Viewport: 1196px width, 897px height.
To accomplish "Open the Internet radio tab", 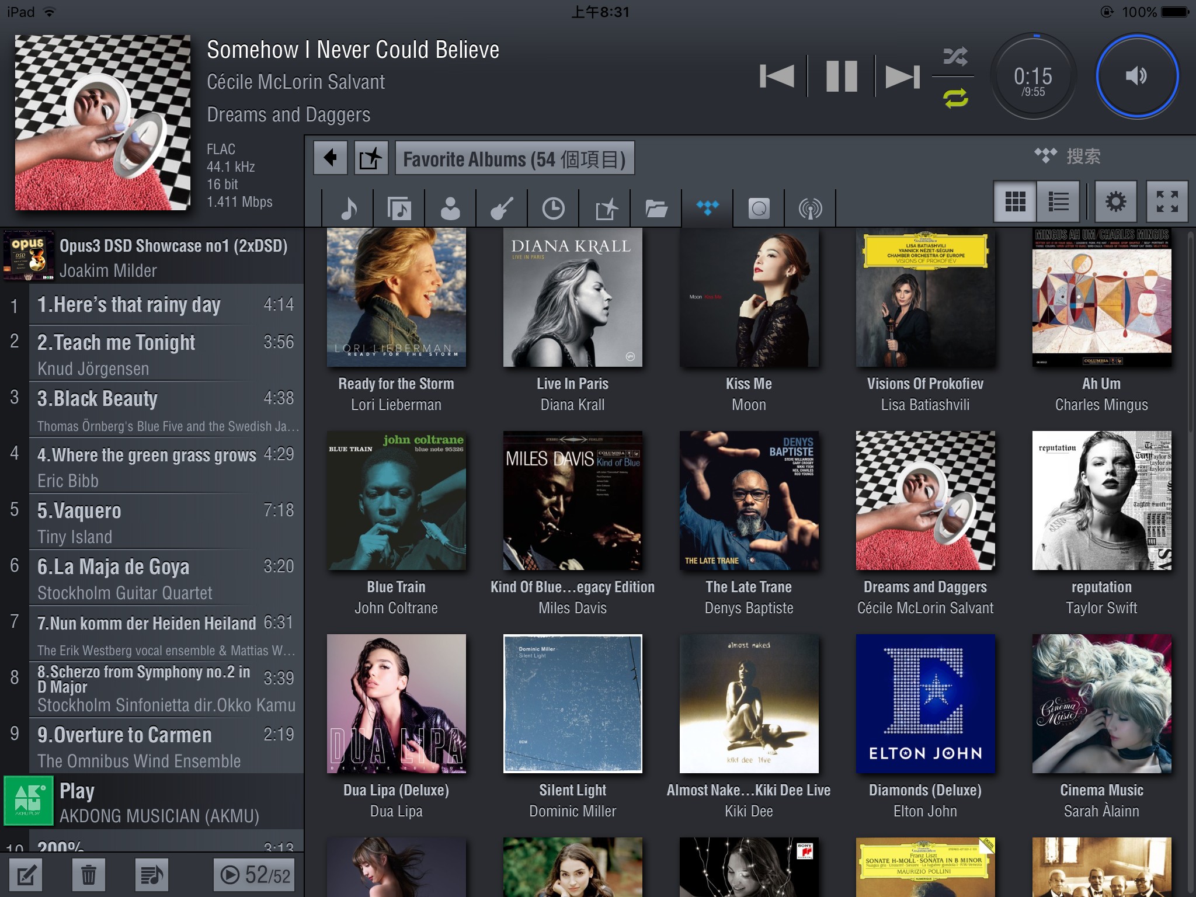I will 810,208.
